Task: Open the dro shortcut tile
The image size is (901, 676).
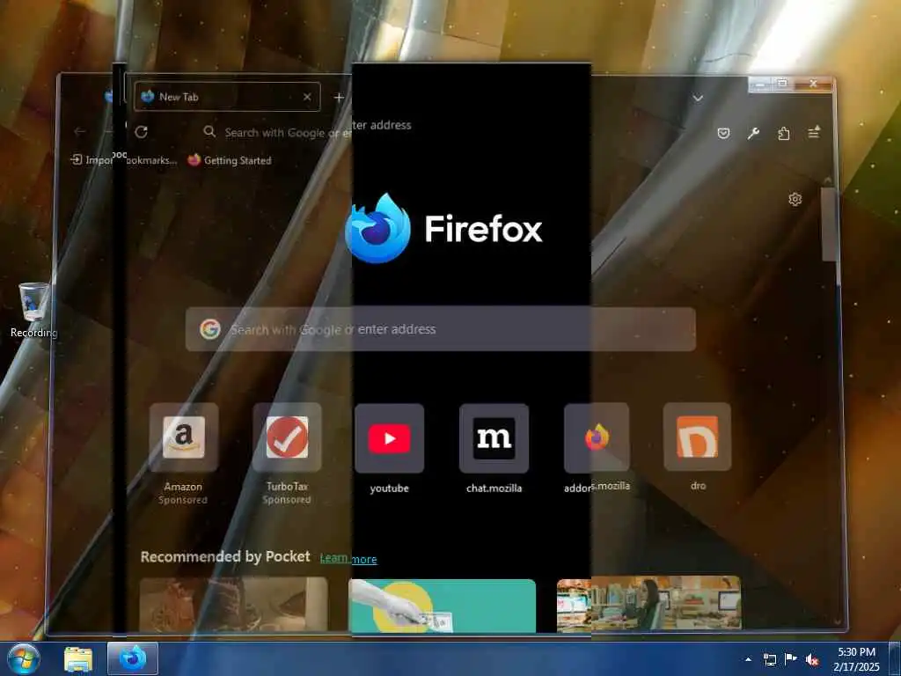Action: tap(698, 437)
